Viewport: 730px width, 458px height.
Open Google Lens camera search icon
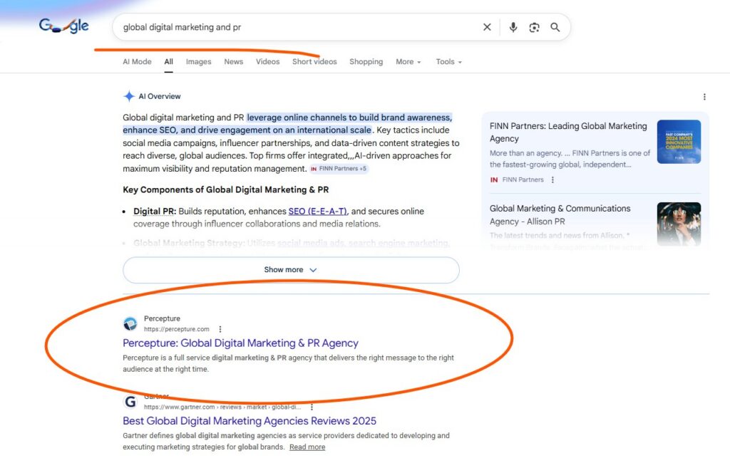point(534,27)
